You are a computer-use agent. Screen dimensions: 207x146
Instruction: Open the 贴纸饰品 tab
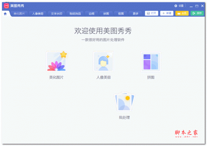(x=75, y=13)
